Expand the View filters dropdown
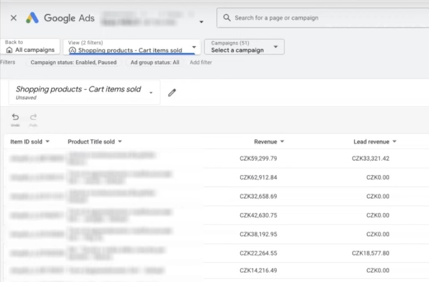 point(194,47)
